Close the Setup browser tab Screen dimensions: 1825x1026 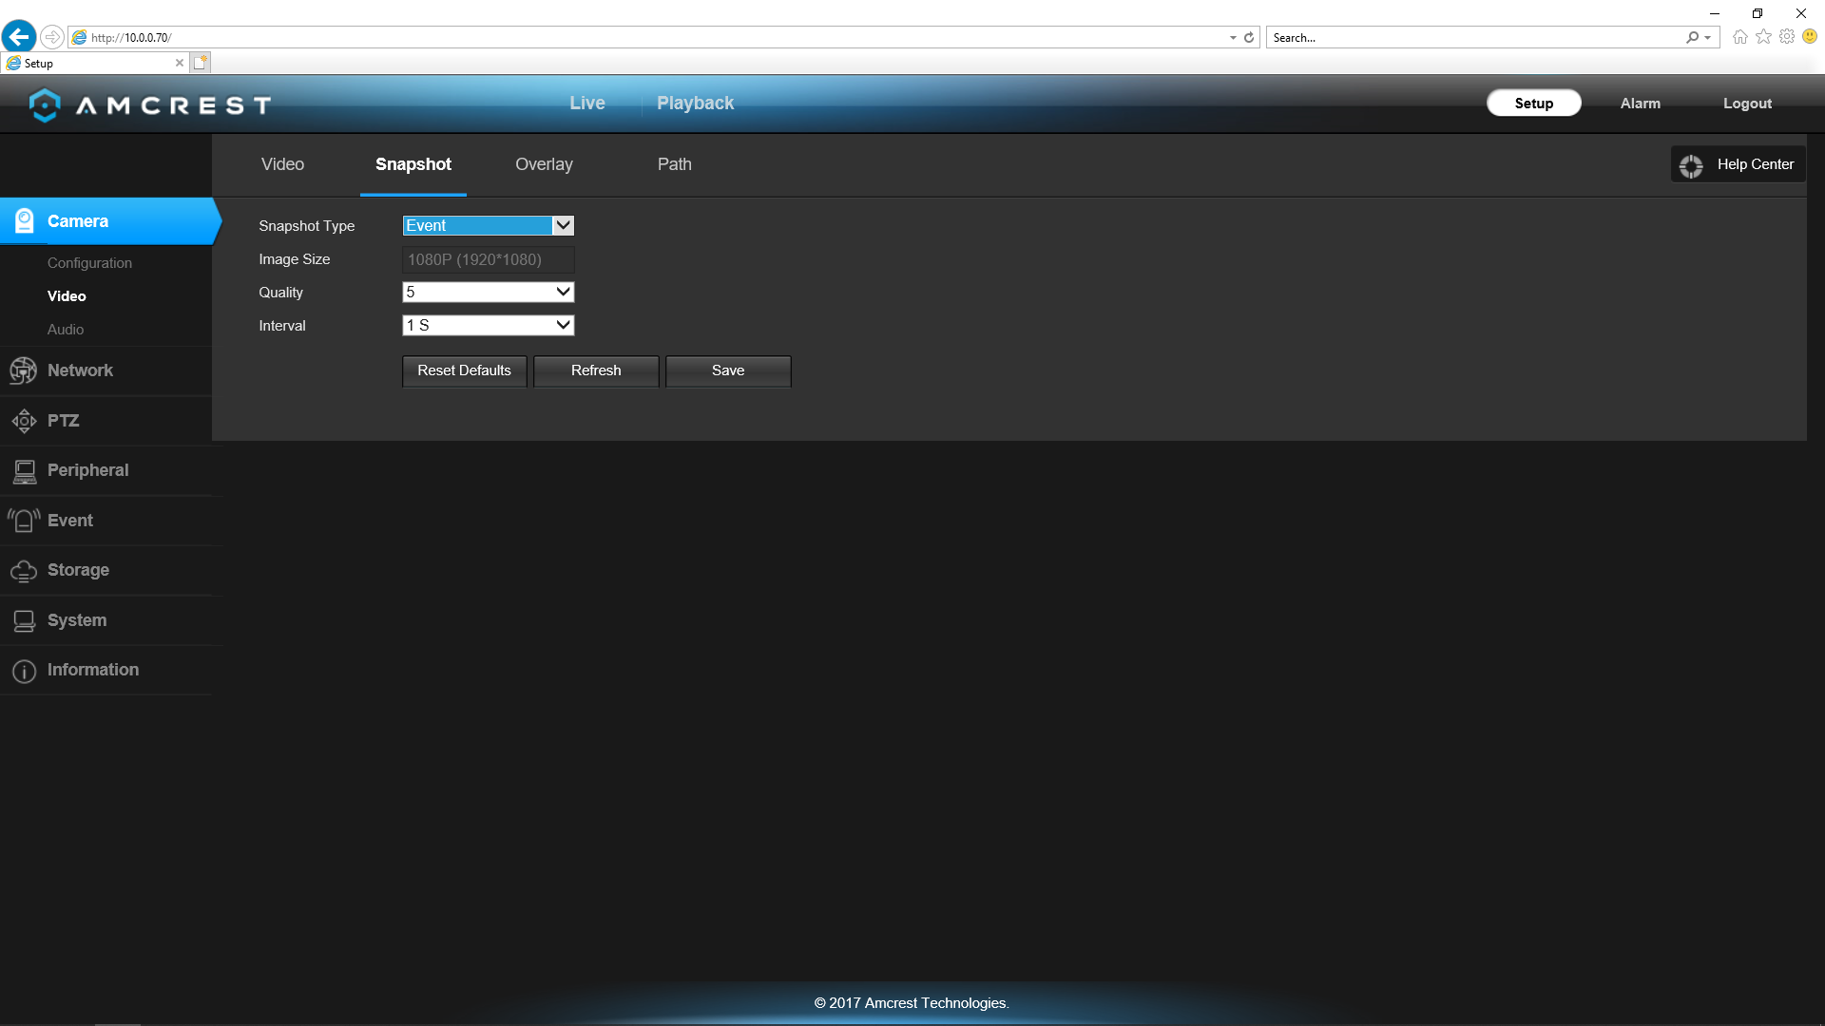click(180, 63)
